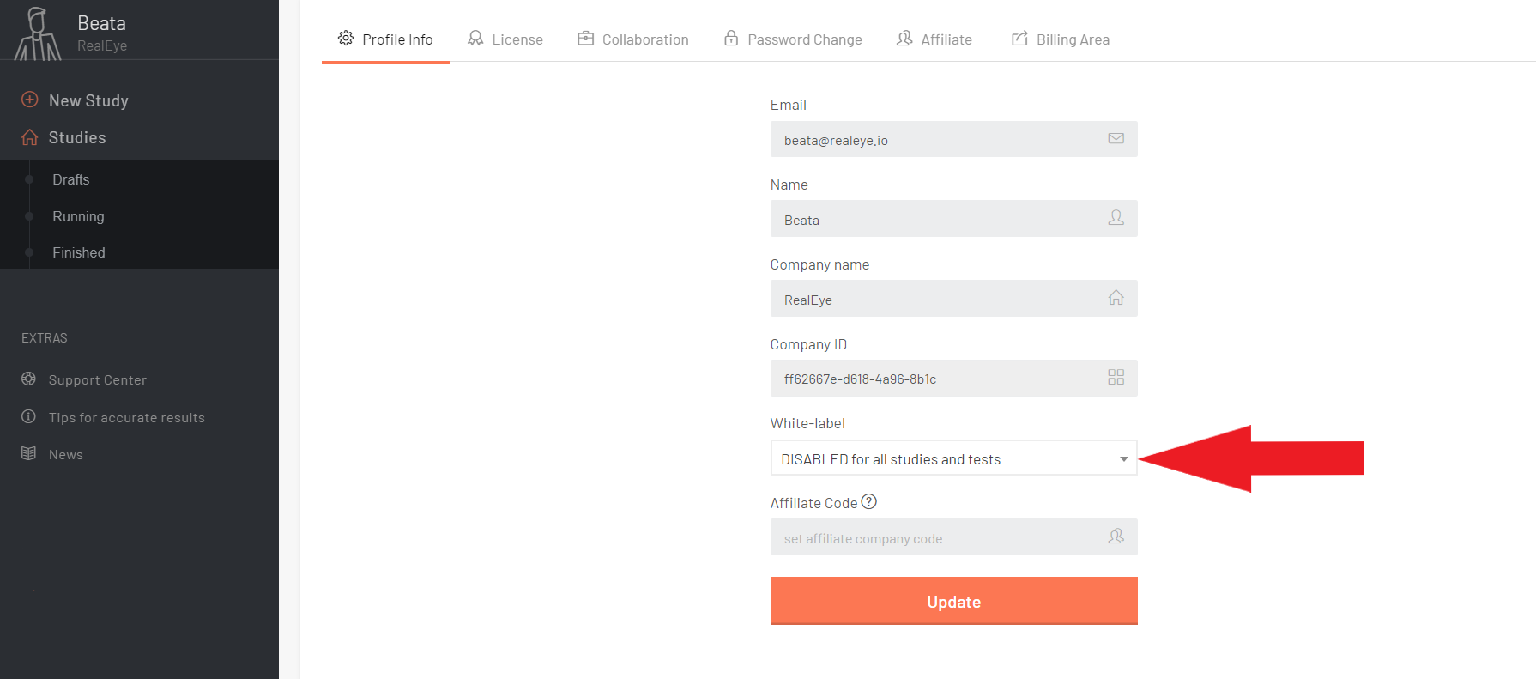The image size is (1536, 679).
Task: Click the Affiliate Code input field
Action: (x=953, y=537)
